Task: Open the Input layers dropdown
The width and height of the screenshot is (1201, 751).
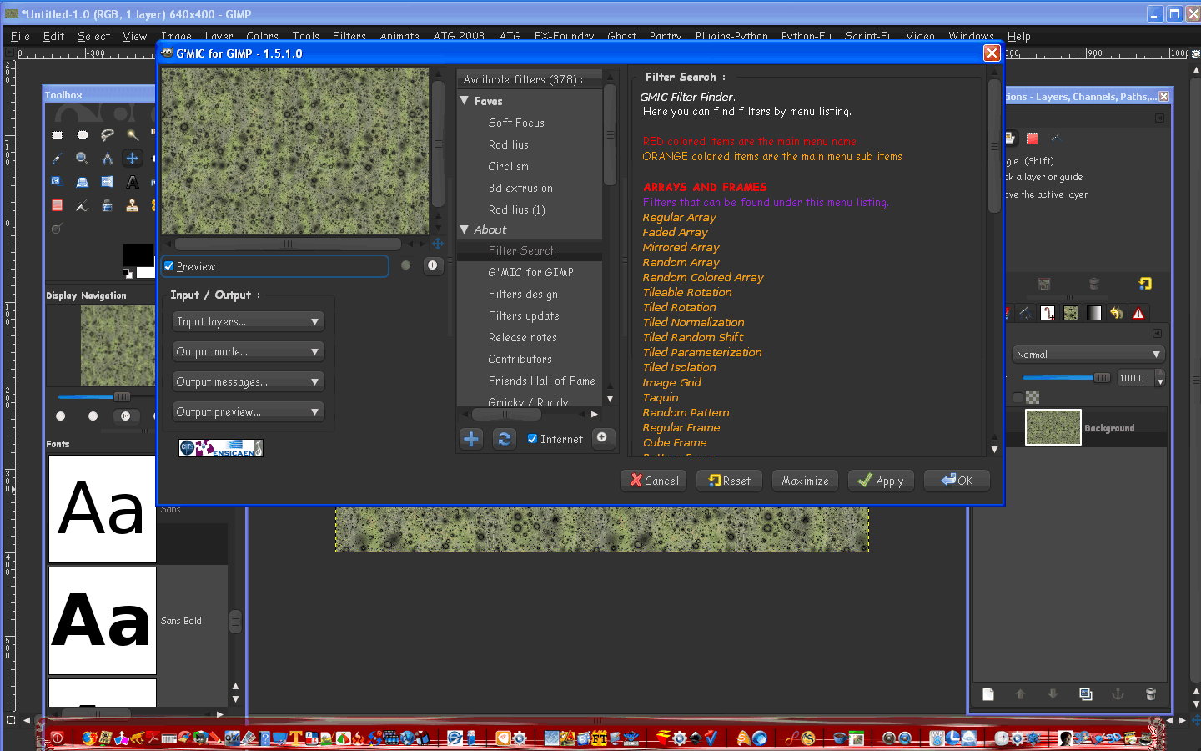Action: point(248,321)
